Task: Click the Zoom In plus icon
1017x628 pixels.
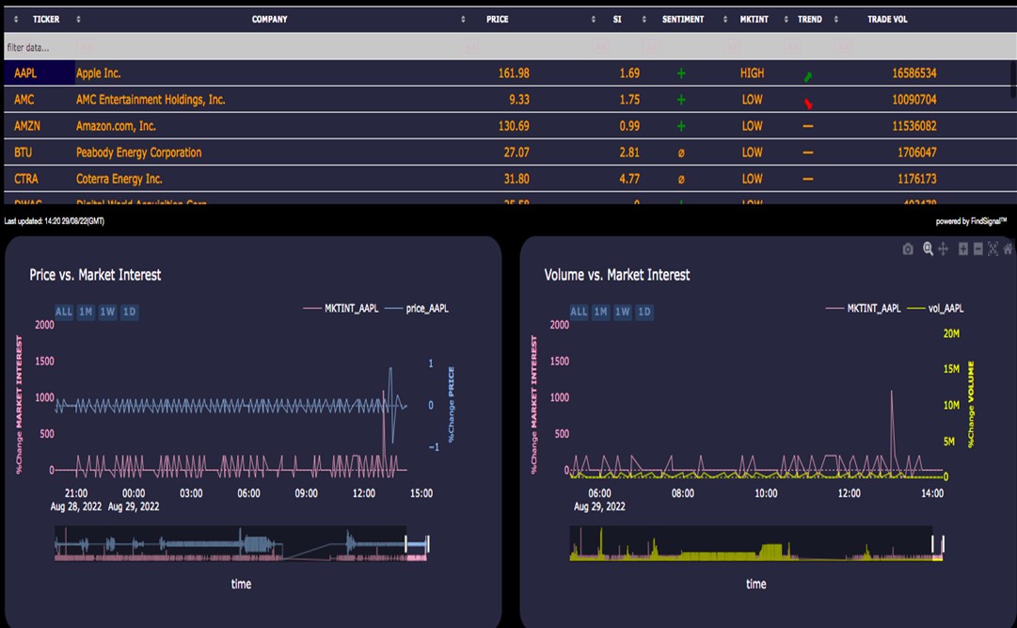Action: point(962,250)
